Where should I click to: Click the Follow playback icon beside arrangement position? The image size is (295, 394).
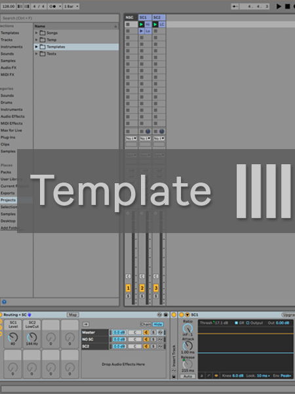click(235, 7)
